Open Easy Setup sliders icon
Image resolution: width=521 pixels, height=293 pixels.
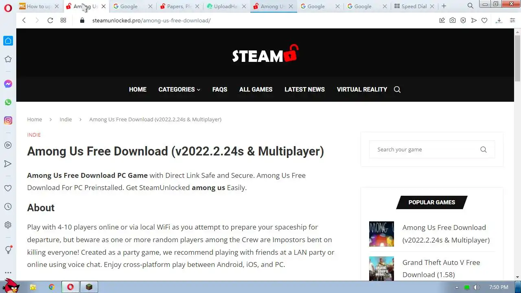512,20
